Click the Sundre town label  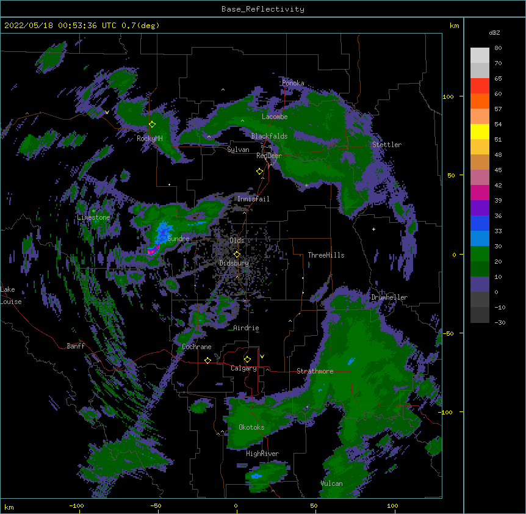(x=178, y=239)
